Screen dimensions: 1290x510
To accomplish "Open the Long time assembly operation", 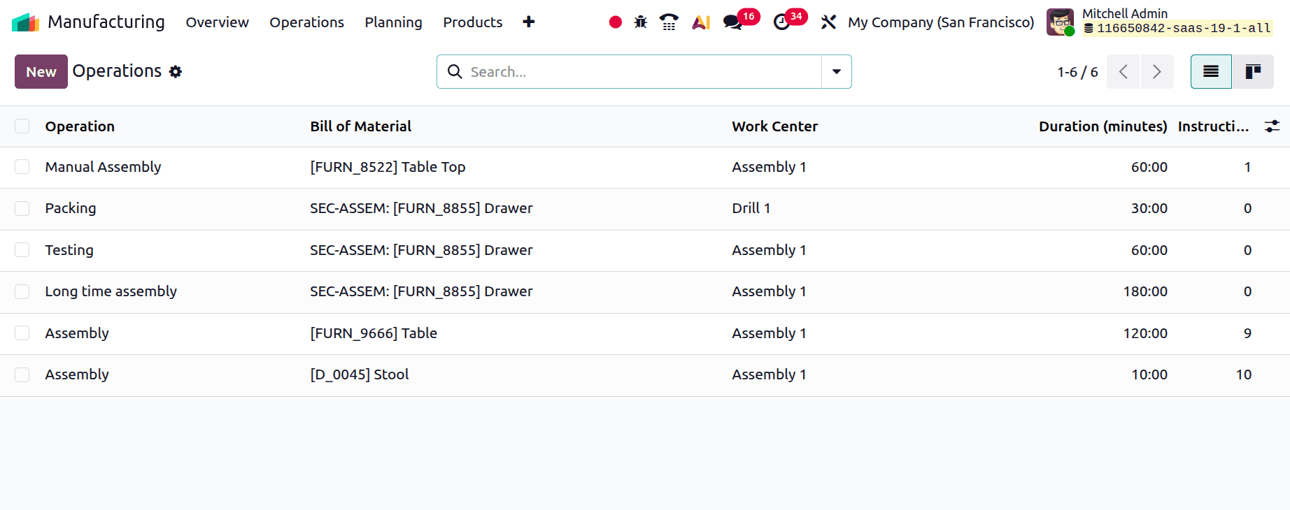I will coord(111,291).
